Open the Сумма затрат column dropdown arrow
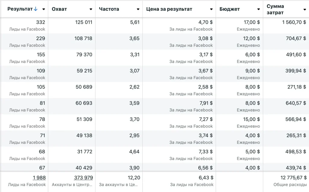The width and height of the screenshot is (309, 192). click(x=304, y=9)
